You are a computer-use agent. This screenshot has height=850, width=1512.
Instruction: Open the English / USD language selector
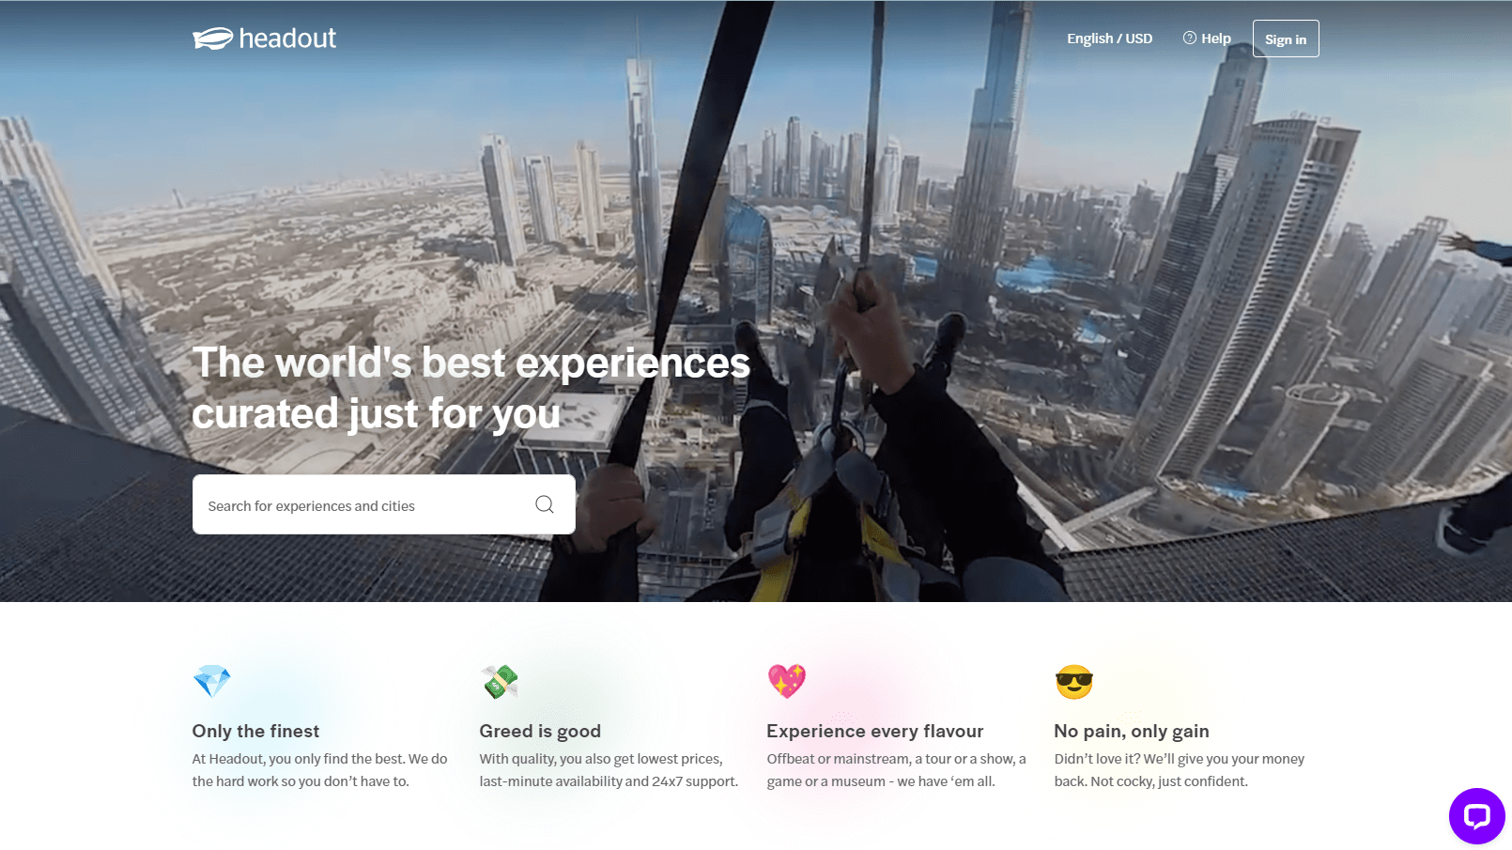(x=1109, y=39)
